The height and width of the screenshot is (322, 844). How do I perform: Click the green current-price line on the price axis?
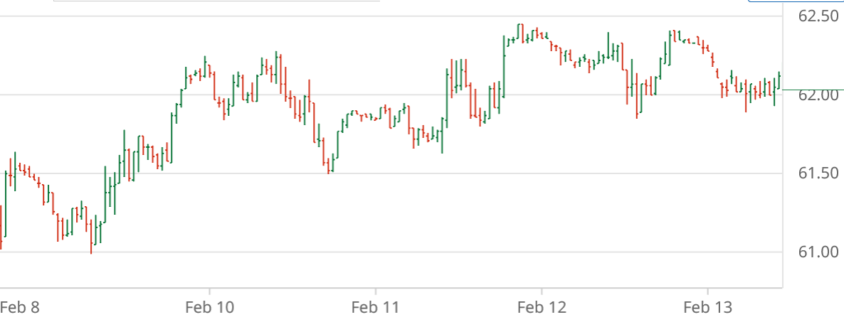pyautogui.click(x=811, y=90)
